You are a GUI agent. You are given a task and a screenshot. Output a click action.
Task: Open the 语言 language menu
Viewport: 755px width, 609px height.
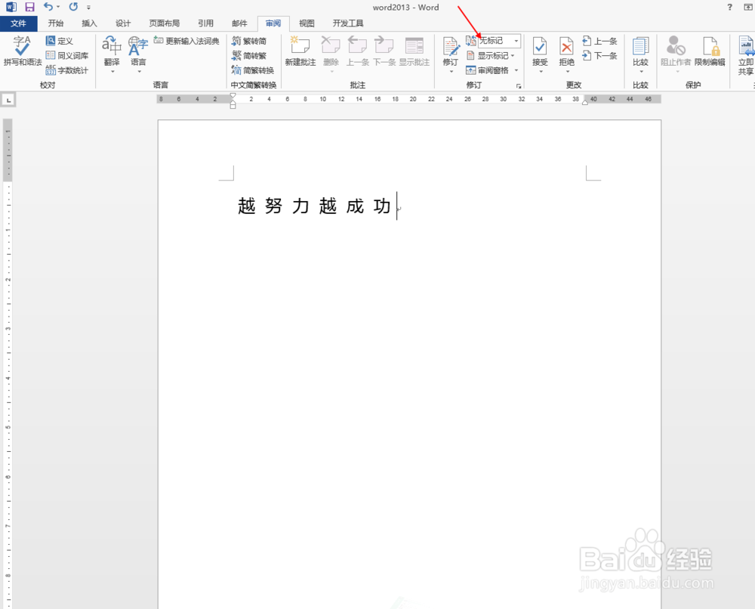pos(138,54)
